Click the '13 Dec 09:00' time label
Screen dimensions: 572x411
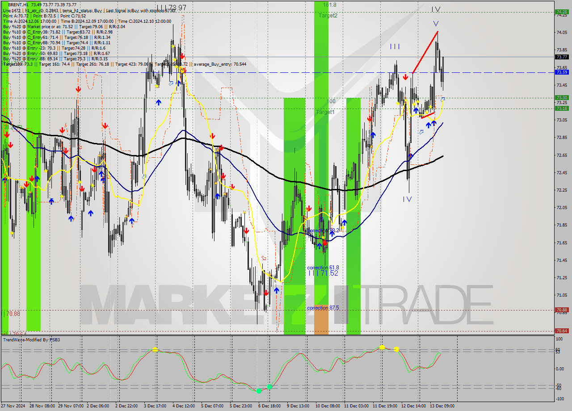pos(441,406)
